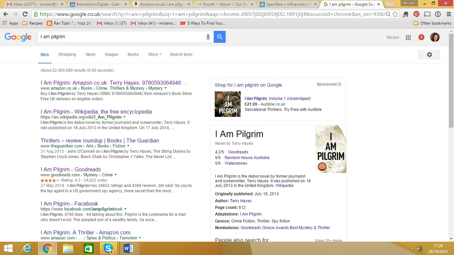454x255 pixels.
Task: Click the Pinterest extension icon
Action: pos(416,14)
